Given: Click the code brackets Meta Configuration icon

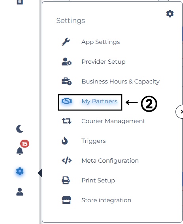Looking at the screenshot, I should [x=66, y=160].
